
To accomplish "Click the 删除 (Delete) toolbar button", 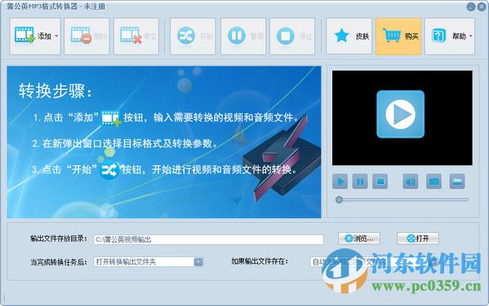I will 87,37.
